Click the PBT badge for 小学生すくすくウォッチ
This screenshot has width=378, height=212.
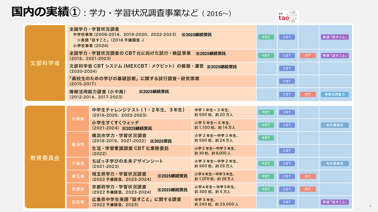pos(266,125)
